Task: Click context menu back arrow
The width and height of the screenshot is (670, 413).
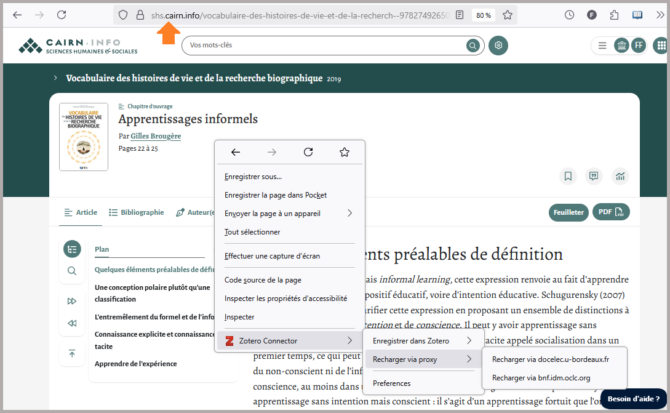Action: 236,152
